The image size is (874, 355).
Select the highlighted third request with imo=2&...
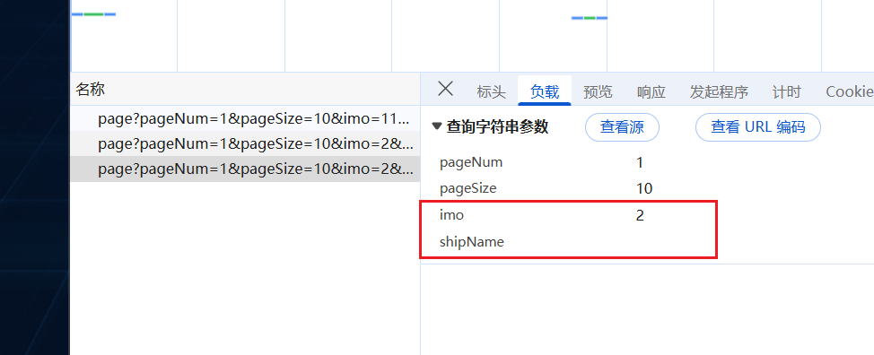(x=245, y=169)
